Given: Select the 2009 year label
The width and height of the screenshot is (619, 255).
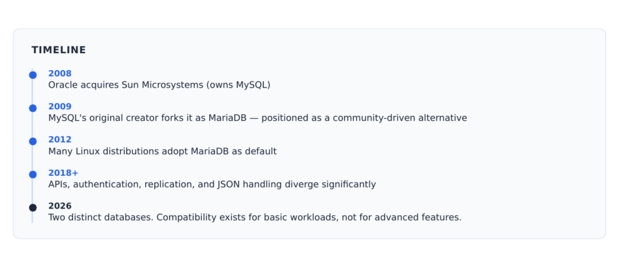Looking at the screenshot, I should point(60,106).
